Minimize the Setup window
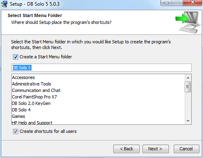 coord(166,3)
